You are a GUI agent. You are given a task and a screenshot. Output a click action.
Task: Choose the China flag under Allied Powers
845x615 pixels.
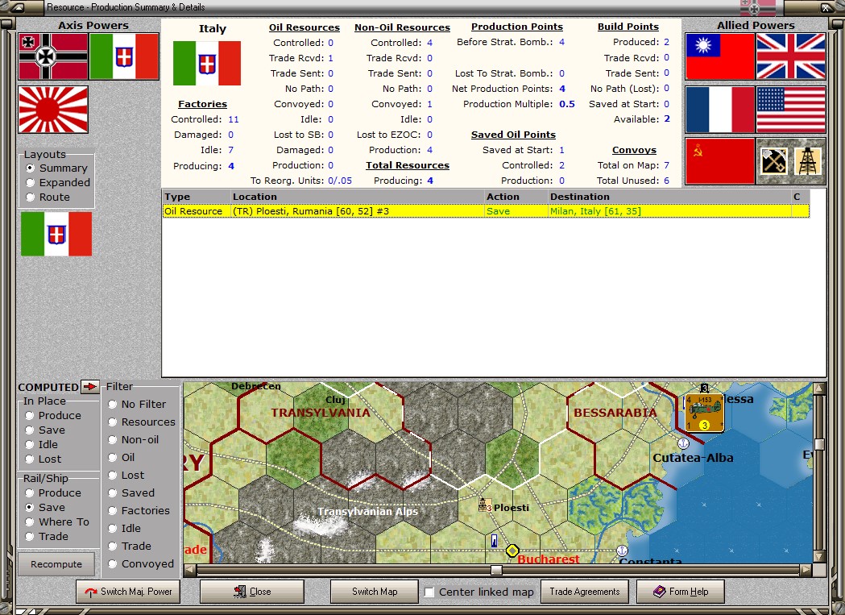point(720,56)
